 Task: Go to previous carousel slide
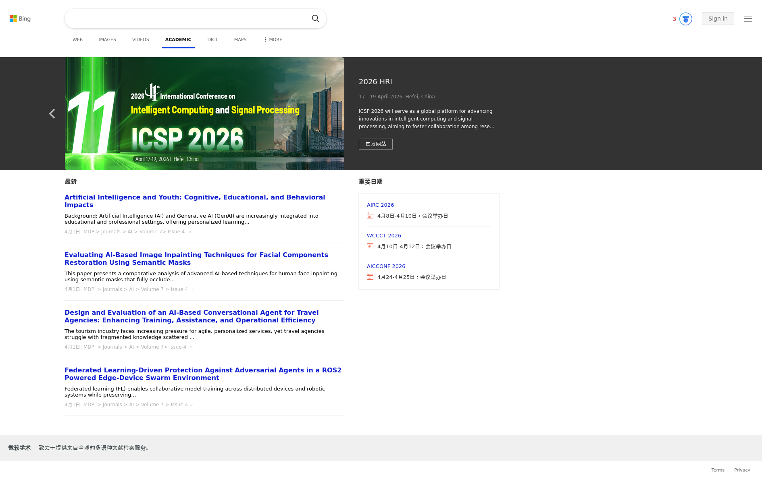pyautogui.click(x=52, y=114)
